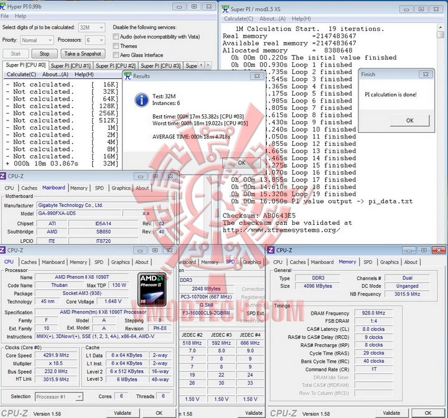448x418 pixels.
Task: Open Selection dropdown Processor #1
Action: (x=59, y=397)
